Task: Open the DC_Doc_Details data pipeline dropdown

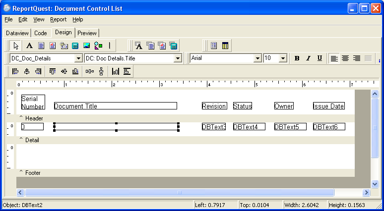Action: click(78, 58)
